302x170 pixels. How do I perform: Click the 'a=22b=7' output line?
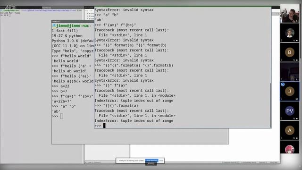click(x=61, y=101)
